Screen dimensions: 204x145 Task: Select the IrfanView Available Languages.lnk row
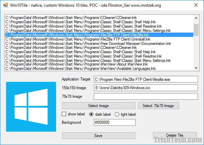coord(99,69)
